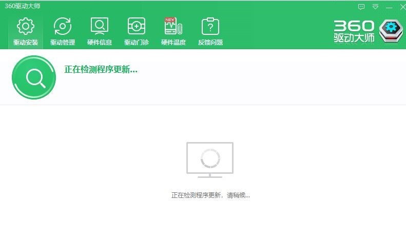This screenshot has height=241, width=406.
Task: Click the 硬件温度 thermometer icon
Action: pos(173,26)
